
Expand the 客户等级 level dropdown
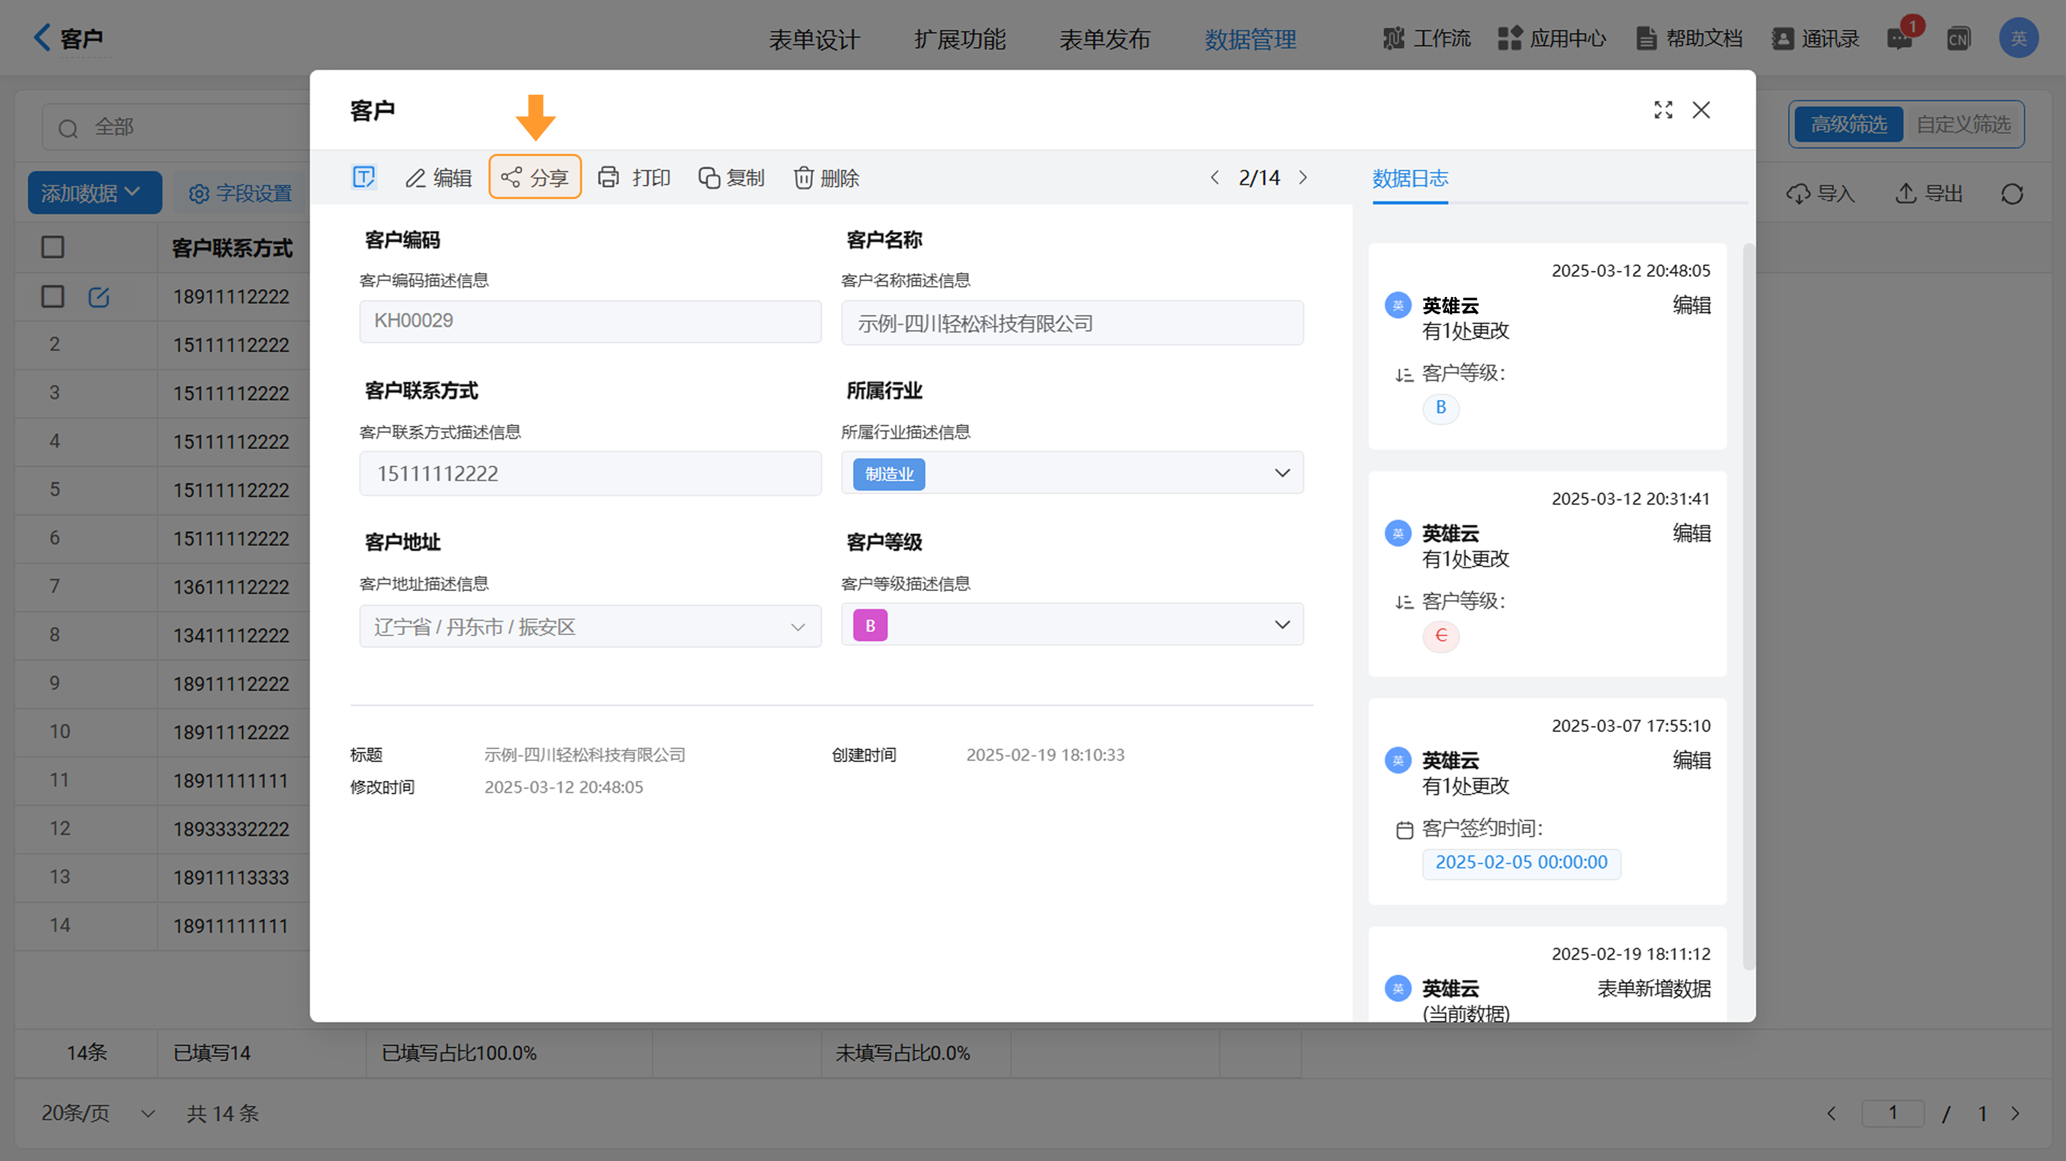(1282, 625)
